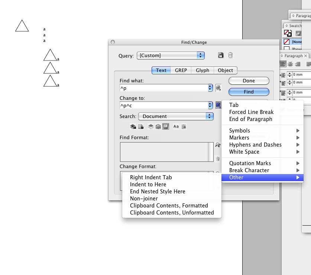This screenshot has height=275, width=311.
Task: Switch to the Text tab
Action: [161, 71]
